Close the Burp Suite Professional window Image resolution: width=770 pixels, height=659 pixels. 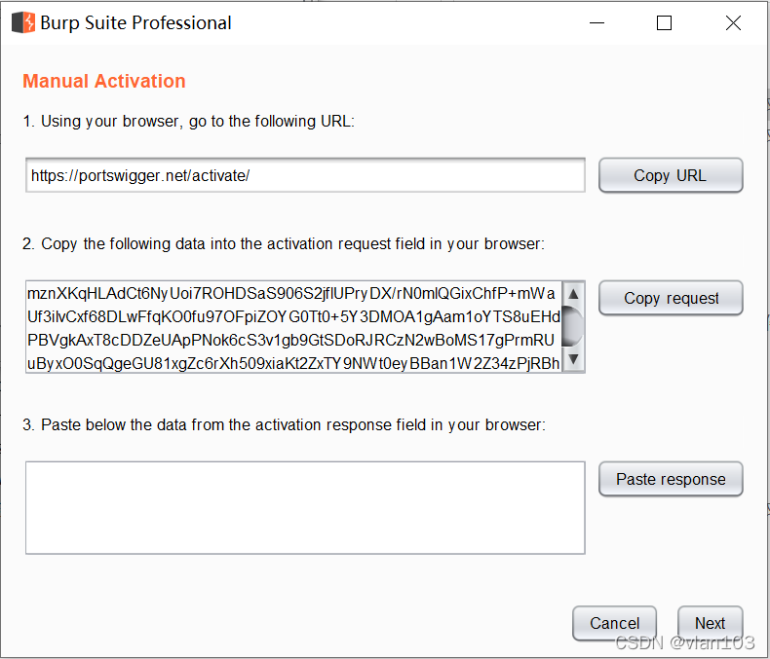click(x=733, y=22)
